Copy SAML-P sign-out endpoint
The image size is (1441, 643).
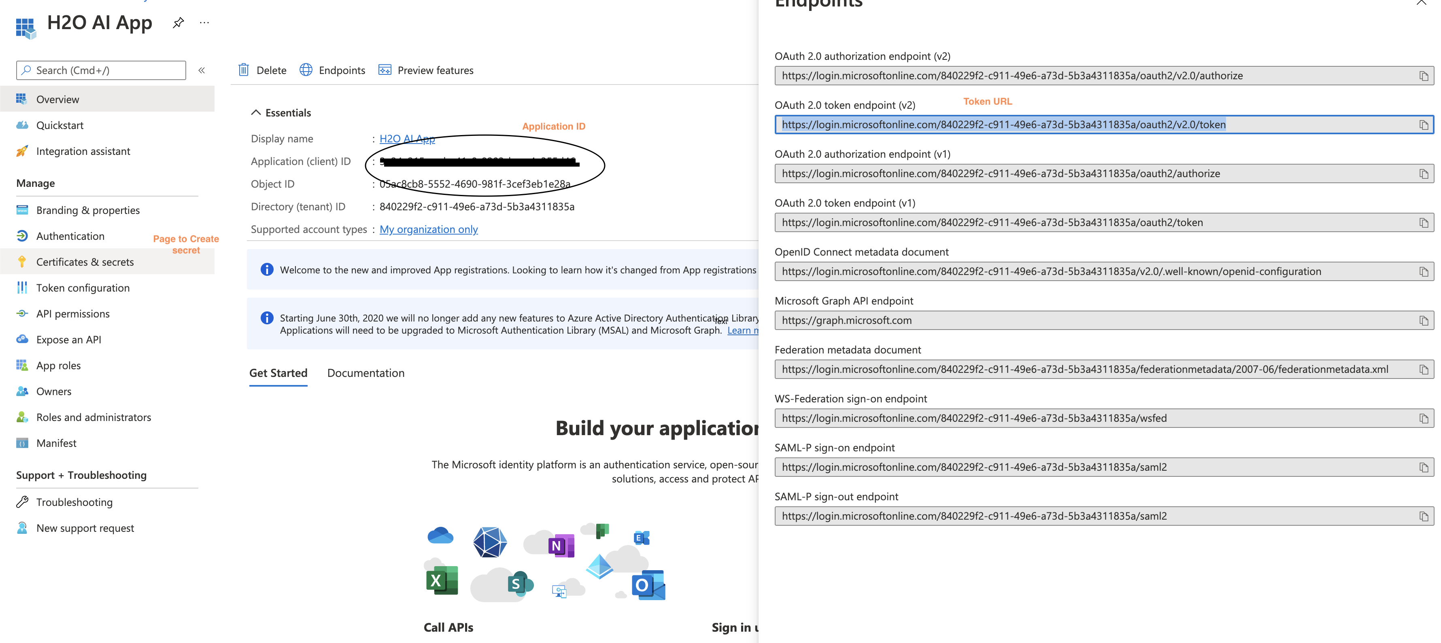coord(1424,516)
